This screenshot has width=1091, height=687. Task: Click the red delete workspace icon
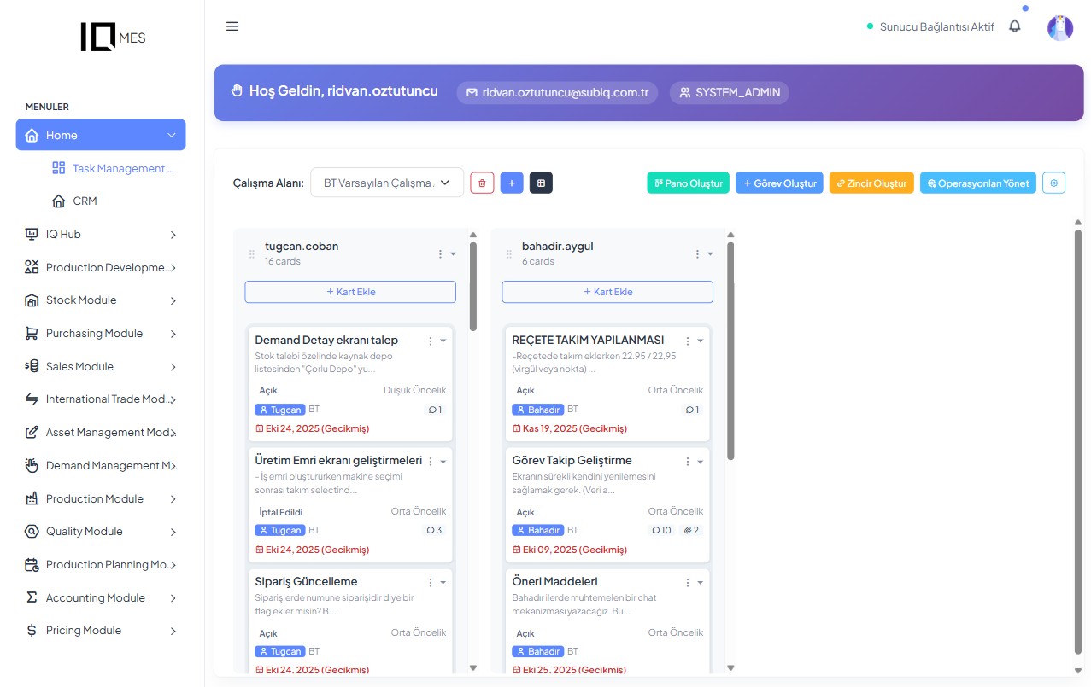coord(482,183)
